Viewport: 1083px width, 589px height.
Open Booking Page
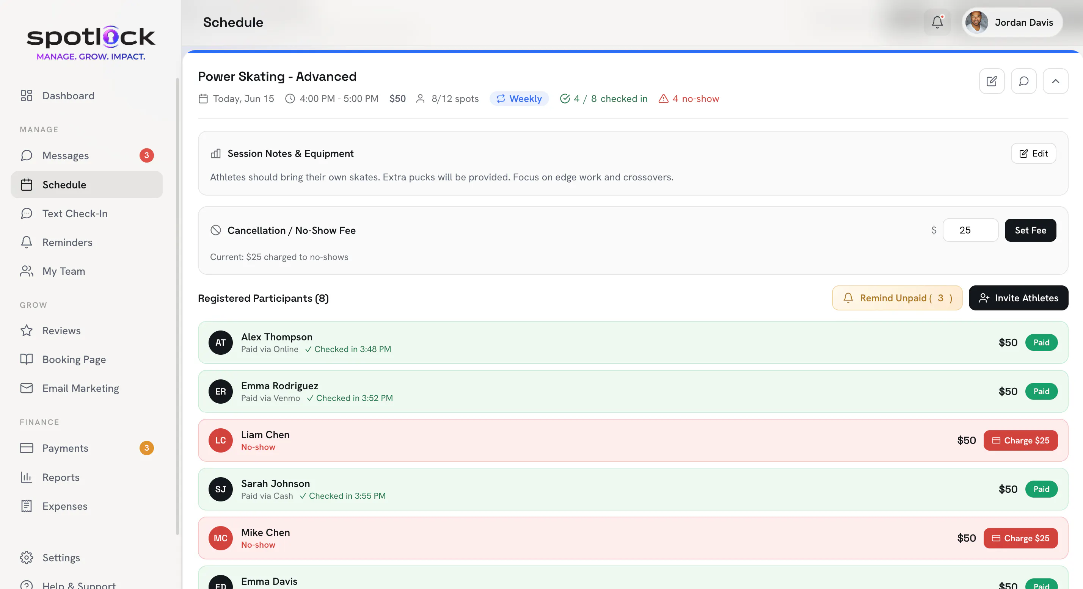click(x=86, y=360)
